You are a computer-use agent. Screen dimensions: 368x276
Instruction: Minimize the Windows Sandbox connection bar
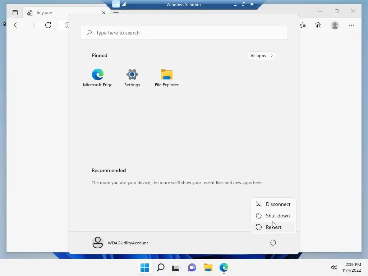coord(235,4)
